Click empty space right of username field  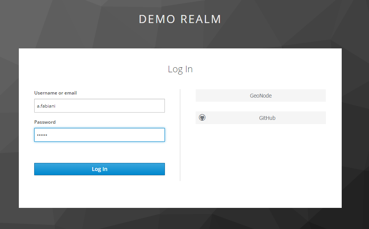(x=172, y=106)
